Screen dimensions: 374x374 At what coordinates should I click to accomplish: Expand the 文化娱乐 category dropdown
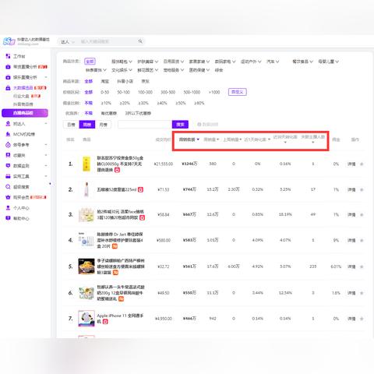(x=122, y=70)
